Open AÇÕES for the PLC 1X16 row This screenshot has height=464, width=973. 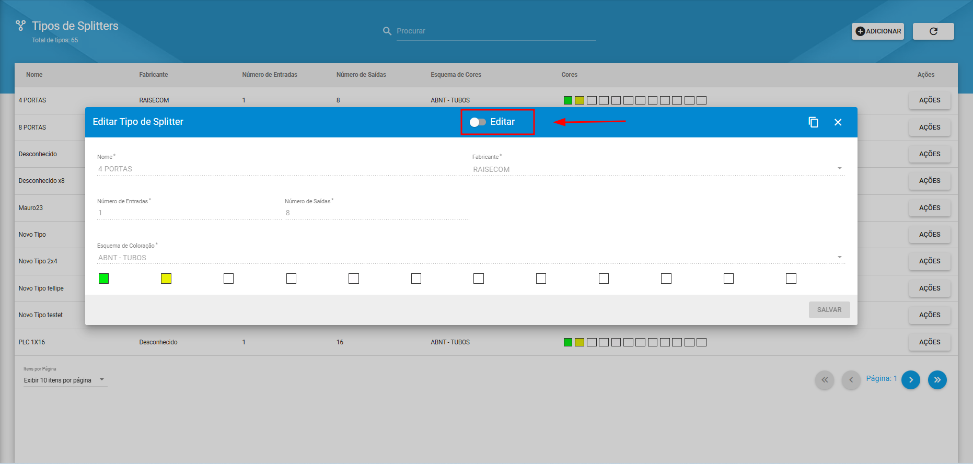click(x=930, y=342)
